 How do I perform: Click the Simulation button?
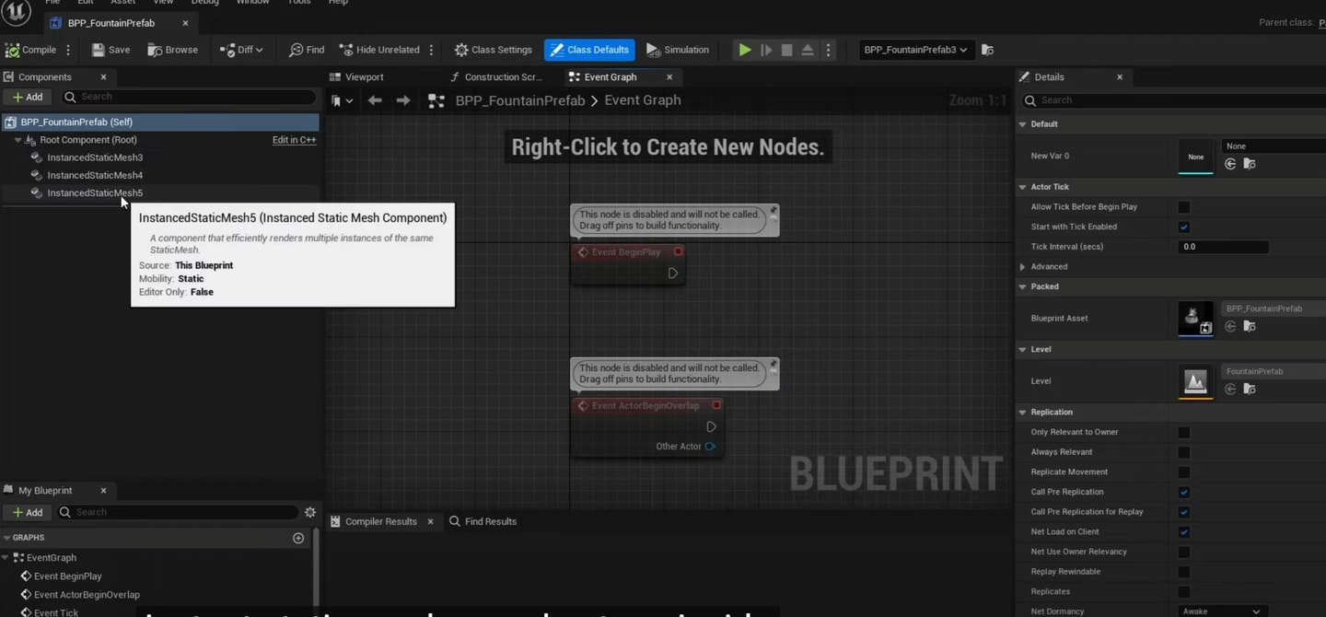[678, 50]
